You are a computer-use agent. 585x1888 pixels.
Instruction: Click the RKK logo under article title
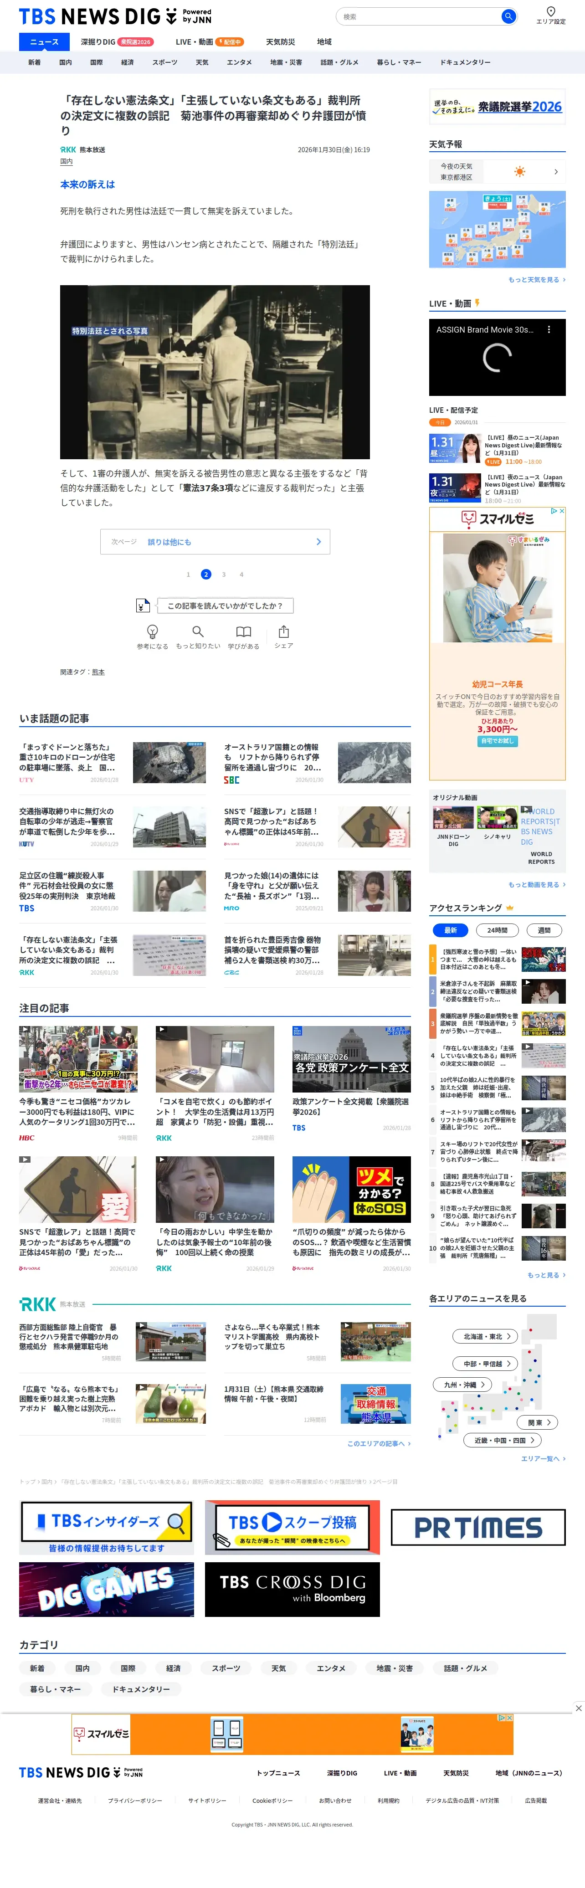tap(68, 149)
